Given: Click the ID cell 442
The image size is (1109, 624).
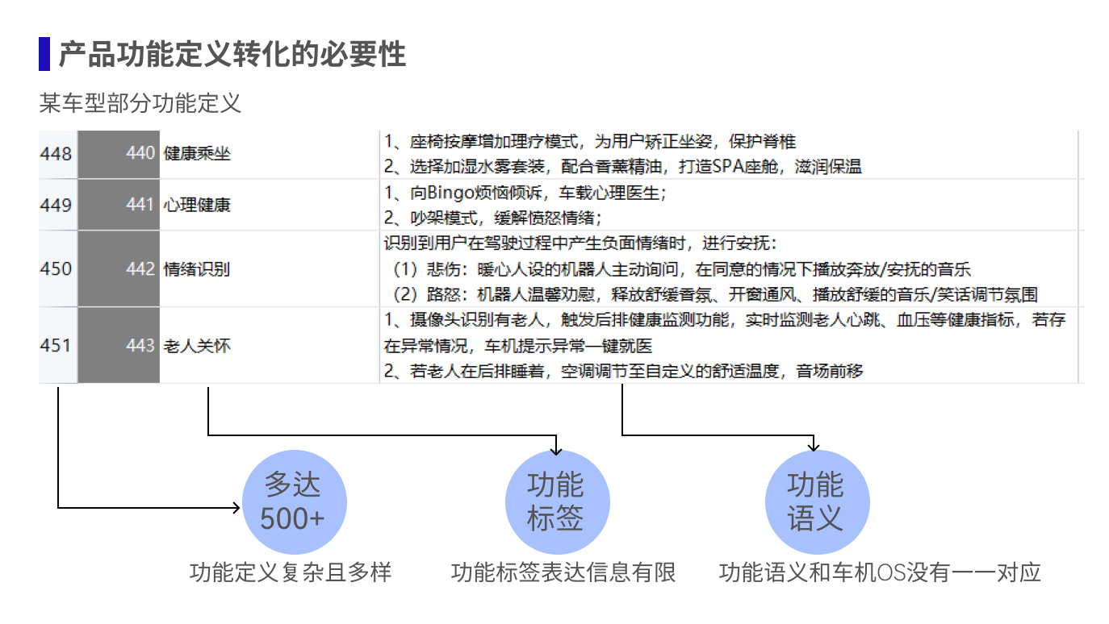Looking at the screenshot, I should coord(119,268).
